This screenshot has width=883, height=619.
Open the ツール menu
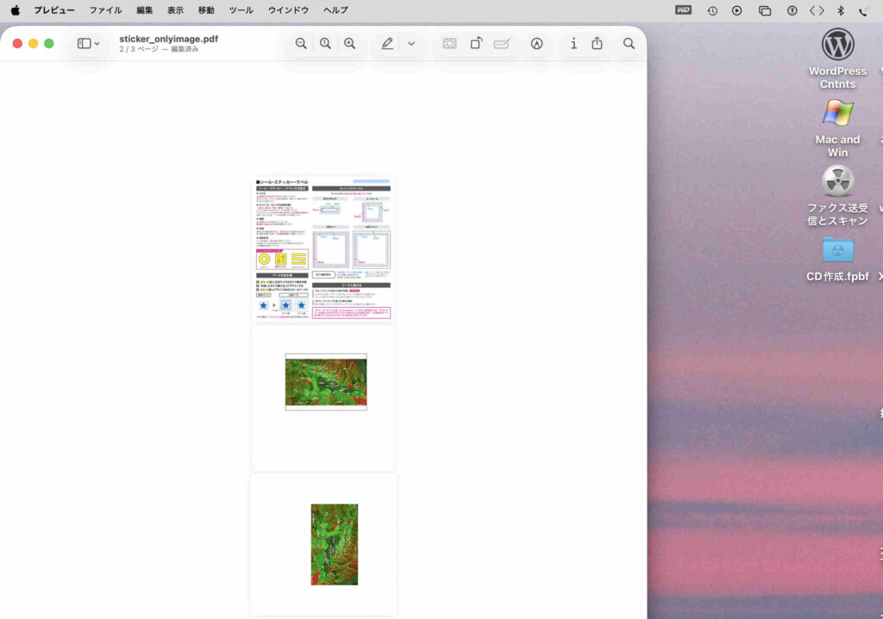pyautogui.click(x=241, y=10)
